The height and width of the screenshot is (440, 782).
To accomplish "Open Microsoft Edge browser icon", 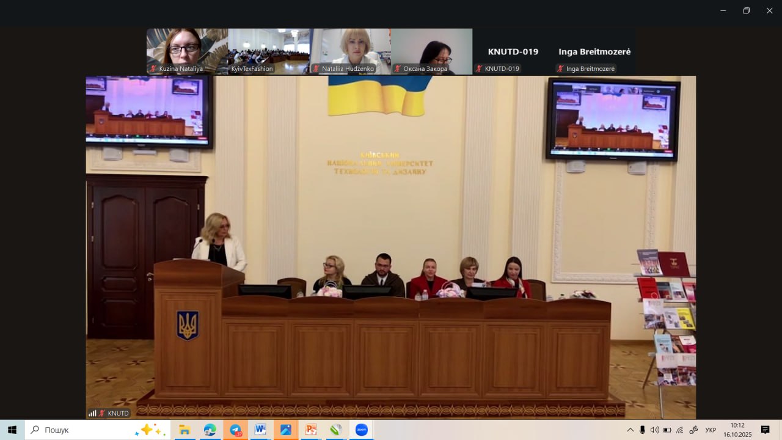I will tap(210, 430).
